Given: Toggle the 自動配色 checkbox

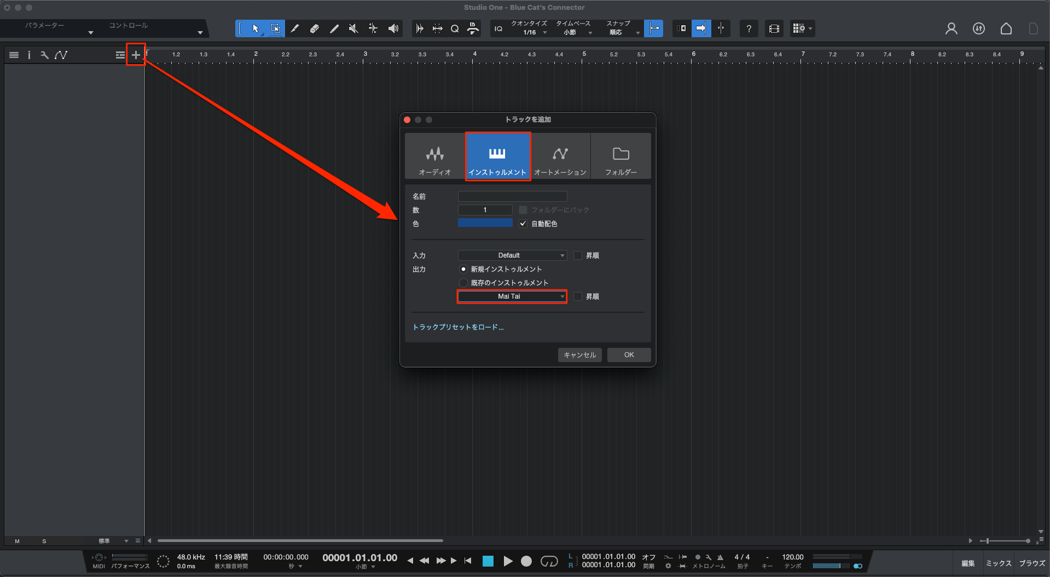Looking at the screenshot, I should pos(523,224).
